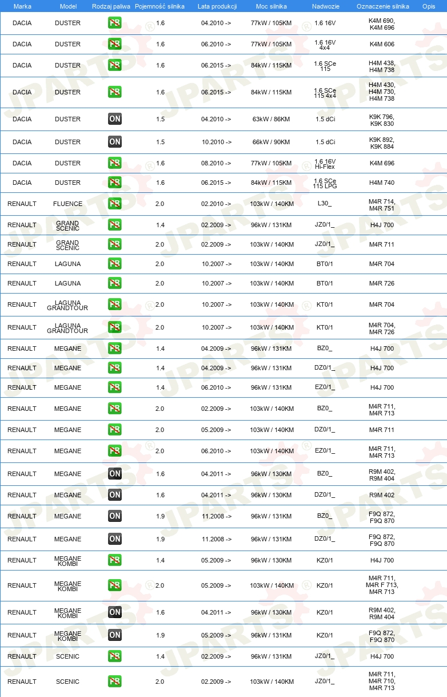Select engine codes 'H4M 430, H4M 730, H4M 738'

pyautogui.click(x=382, y=92)
